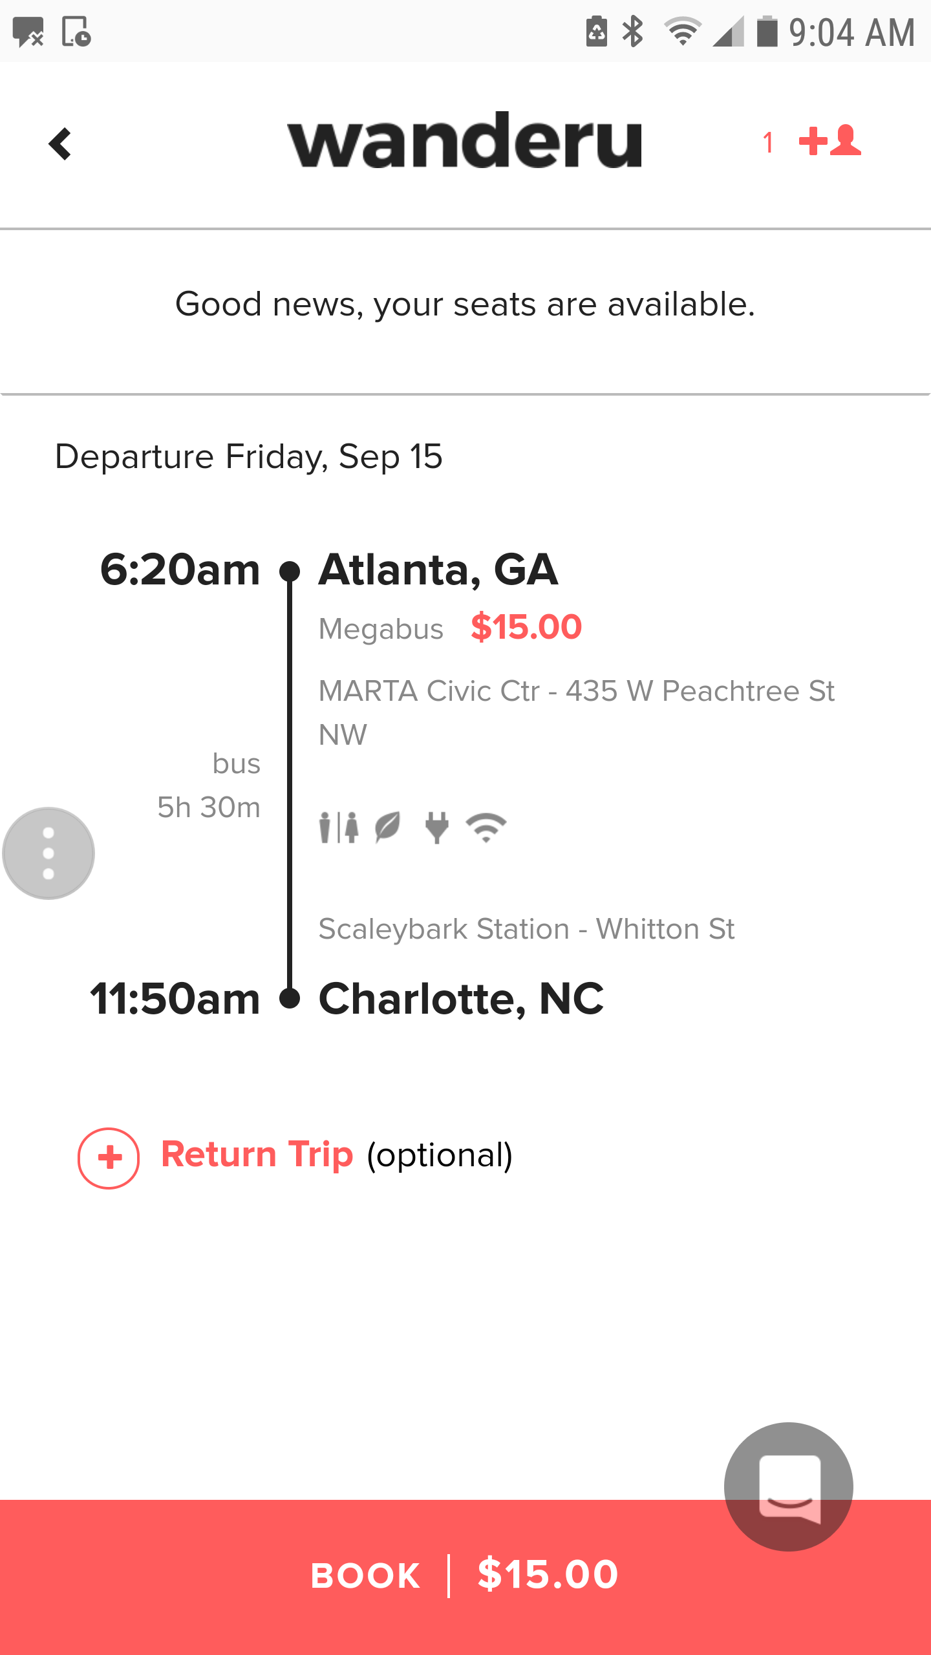The height and width of the screenshot is (1655, 931).
Task: Tap the Scaleybark Station address
Action: tap(526, 929)
